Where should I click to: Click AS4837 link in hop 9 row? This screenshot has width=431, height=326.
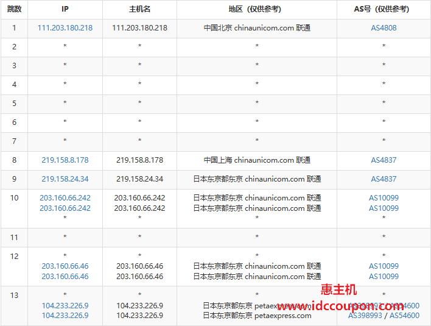[x=384, y=179]
